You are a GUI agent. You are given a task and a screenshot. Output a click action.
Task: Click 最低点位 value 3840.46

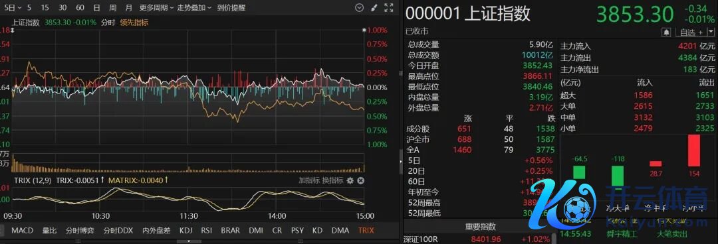click(538, 87)
